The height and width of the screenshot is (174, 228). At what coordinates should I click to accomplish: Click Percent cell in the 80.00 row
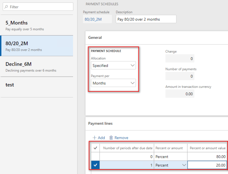[x=171, y=156]
